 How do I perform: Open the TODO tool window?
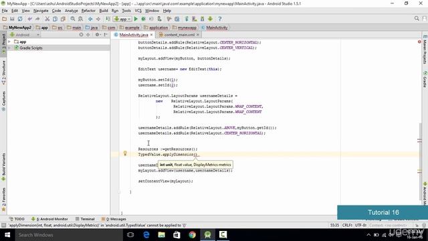click(17, 219)
